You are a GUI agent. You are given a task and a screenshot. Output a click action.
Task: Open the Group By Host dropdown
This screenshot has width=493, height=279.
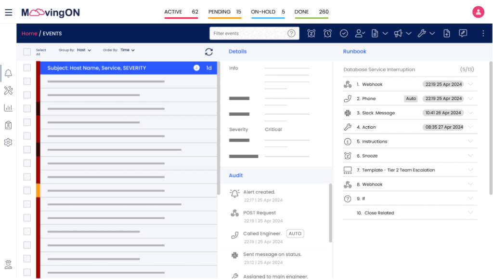(x=84, y=50)
